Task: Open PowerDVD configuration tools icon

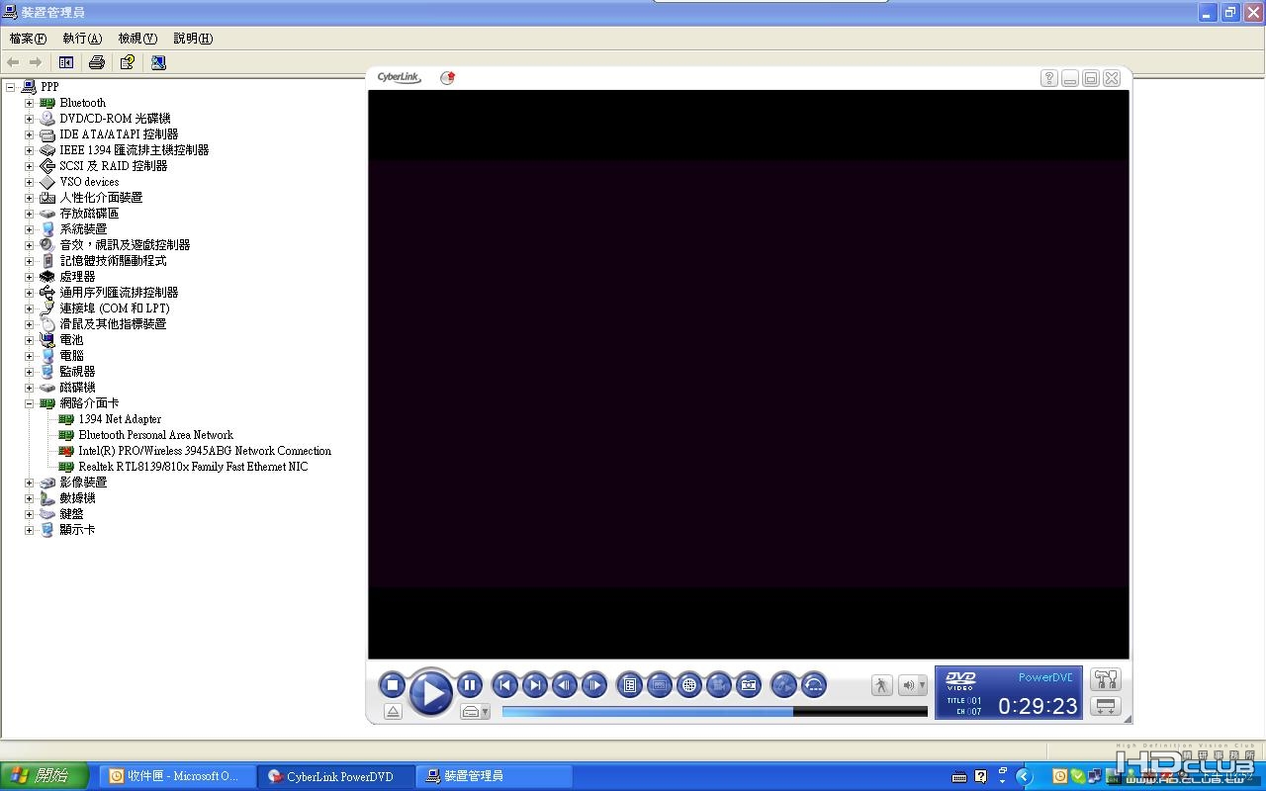Action: (x=1106, y=679)
